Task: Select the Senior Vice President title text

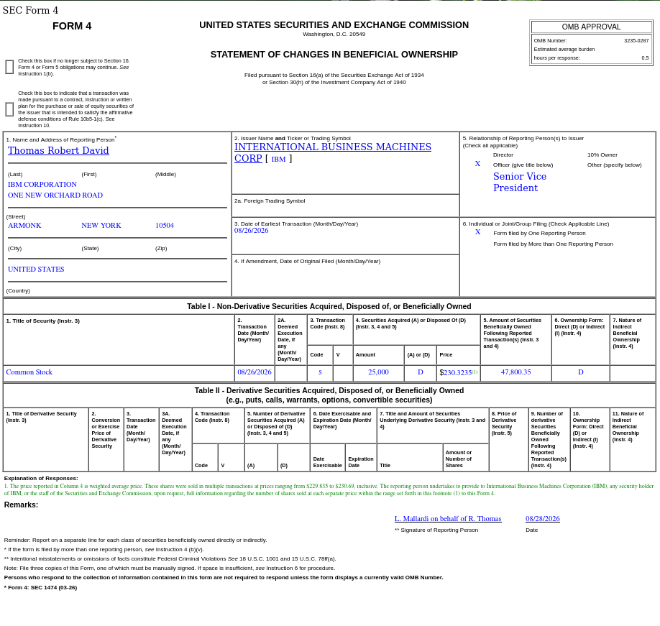Action: click(520, 182)
